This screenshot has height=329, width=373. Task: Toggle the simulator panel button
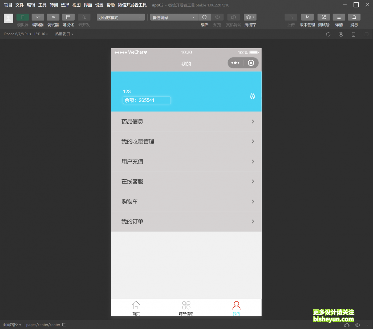point(23,17)
